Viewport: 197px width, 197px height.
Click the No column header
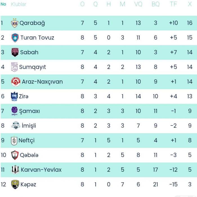[3, 4]
